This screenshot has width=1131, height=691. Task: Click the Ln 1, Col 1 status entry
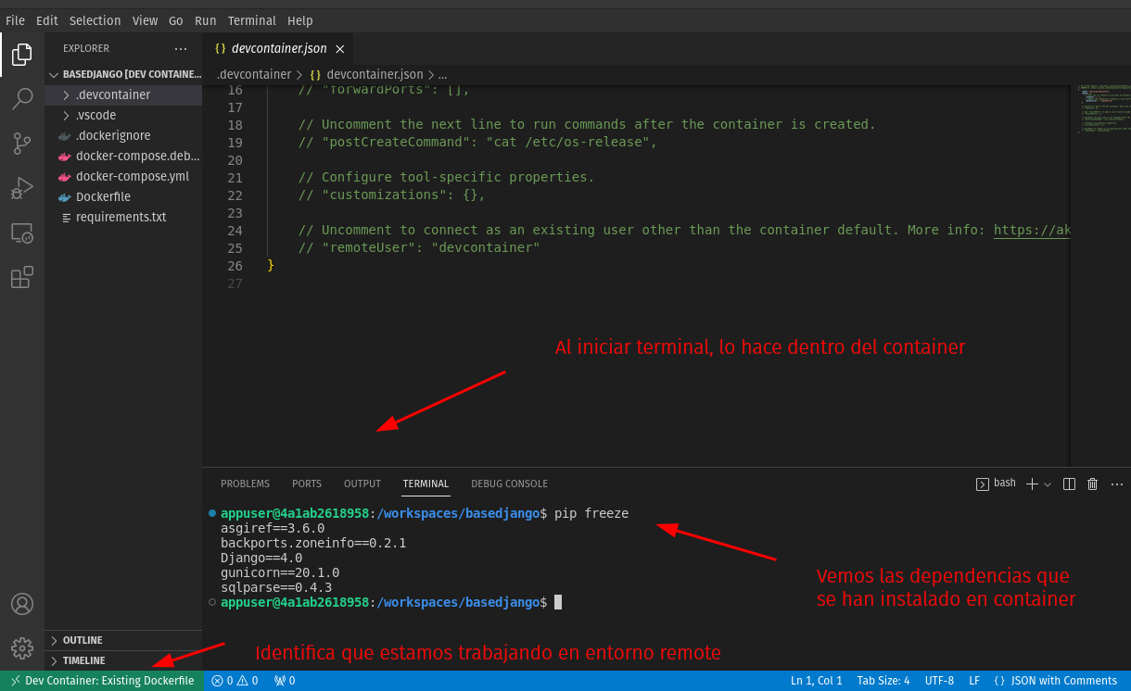pyautogui.click(x=817, y=681)
